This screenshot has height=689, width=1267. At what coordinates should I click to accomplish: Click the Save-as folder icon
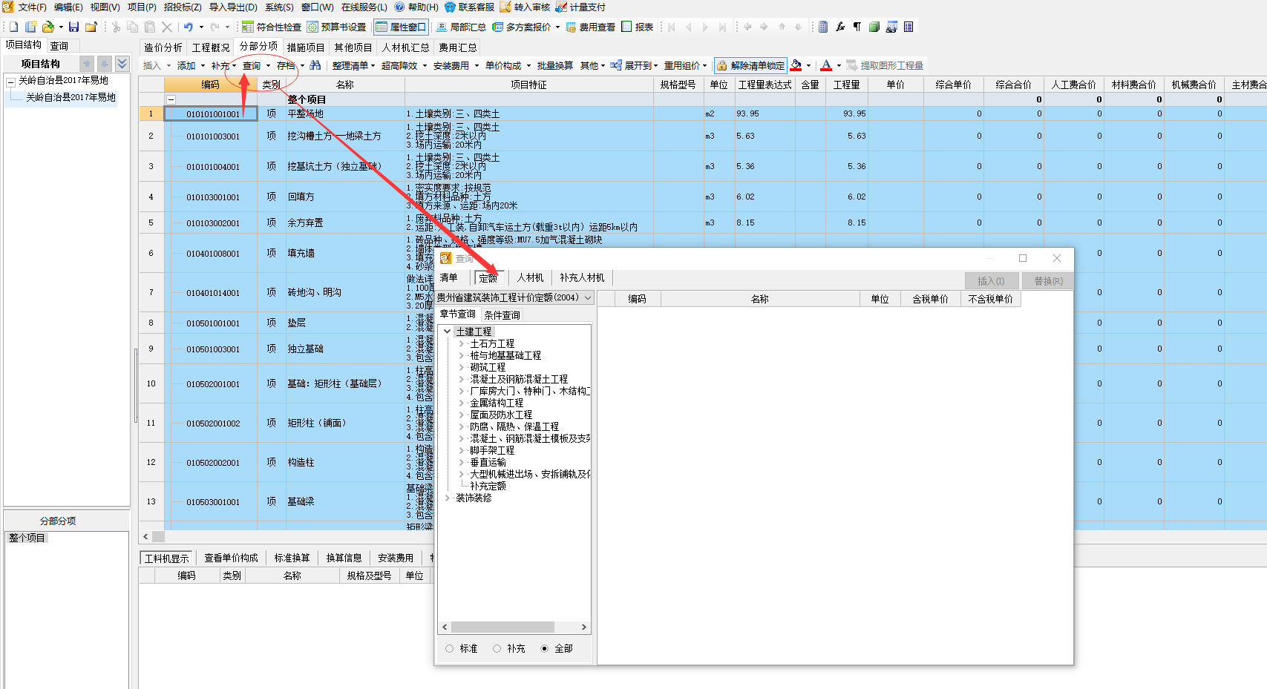(91, 27)
